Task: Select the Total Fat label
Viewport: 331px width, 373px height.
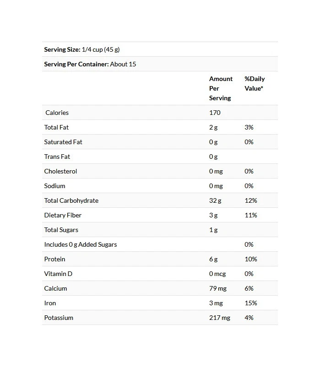Action: point(56,127)
